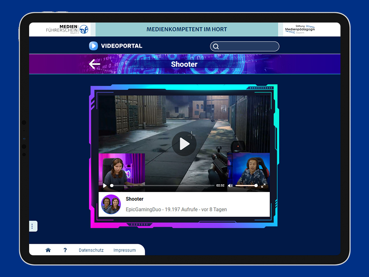Click the video progress bar
The image size is (369, 277).
point(163,185)
